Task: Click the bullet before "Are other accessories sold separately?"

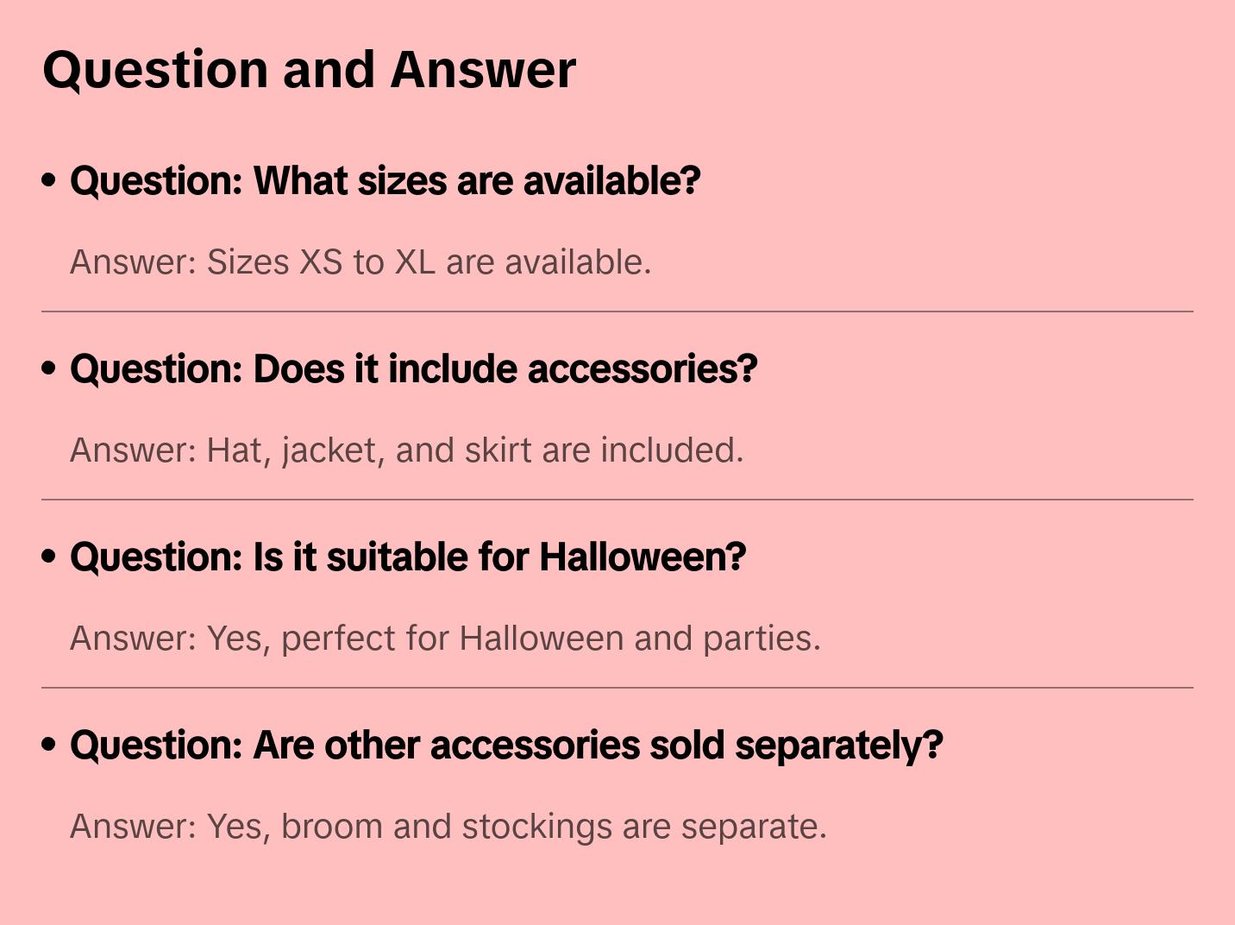Action: (x=49, y=746)
